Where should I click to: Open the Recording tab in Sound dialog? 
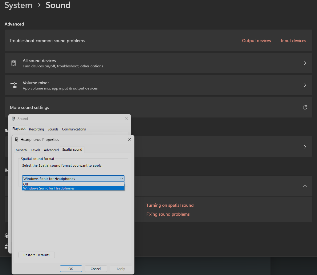[x=36, y=129]
